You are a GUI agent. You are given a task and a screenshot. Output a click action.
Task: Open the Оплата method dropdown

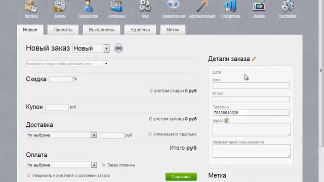tap(61, 165)
